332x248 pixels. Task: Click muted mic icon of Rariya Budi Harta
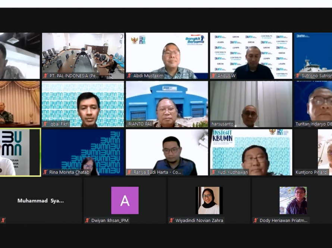(x=129, y=172)
